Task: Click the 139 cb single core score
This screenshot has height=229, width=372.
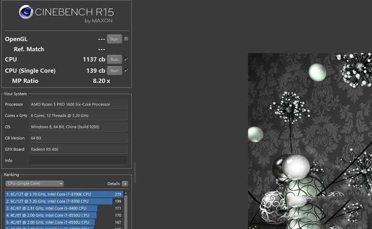Action: click(95, 71)
